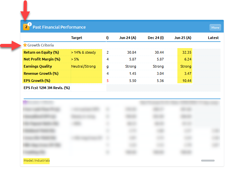Click the highlighted 32.35 Return on Equity value
Viewport: 227px width, 171px height.
click(x=186, y=52)
